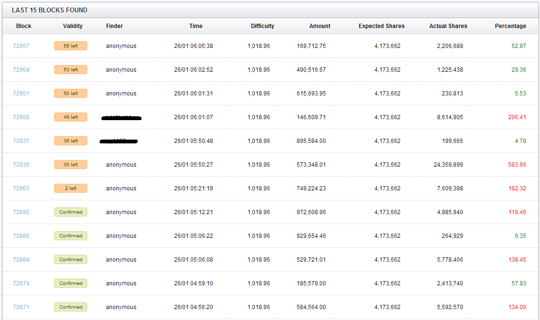Select percentage value 138.45
540x320 pixels.
[517, 260]
